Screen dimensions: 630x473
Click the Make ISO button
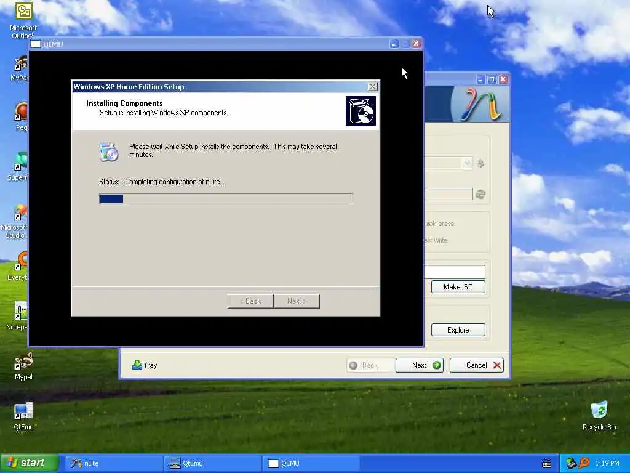(458, 287)
